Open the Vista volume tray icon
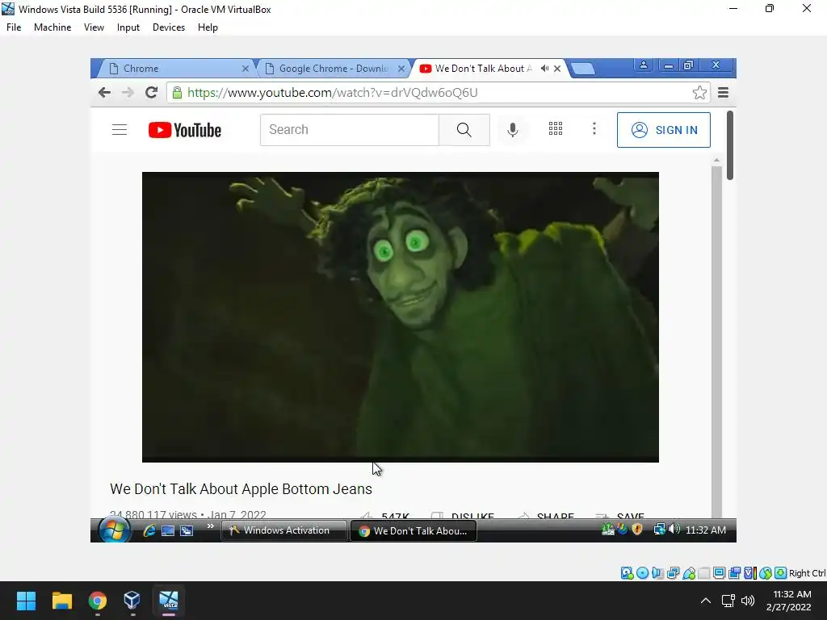 tap(674, 529)
